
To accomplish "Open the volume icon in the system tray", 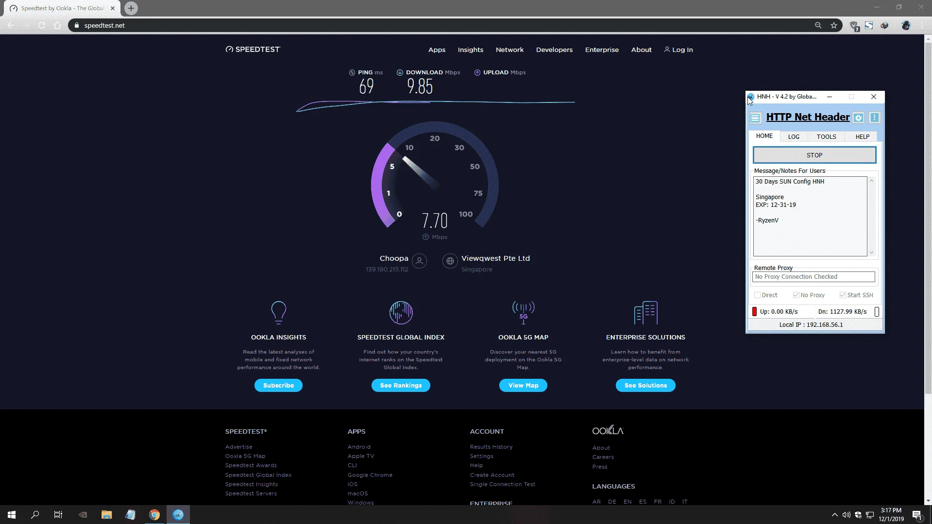I will [847, 515].
